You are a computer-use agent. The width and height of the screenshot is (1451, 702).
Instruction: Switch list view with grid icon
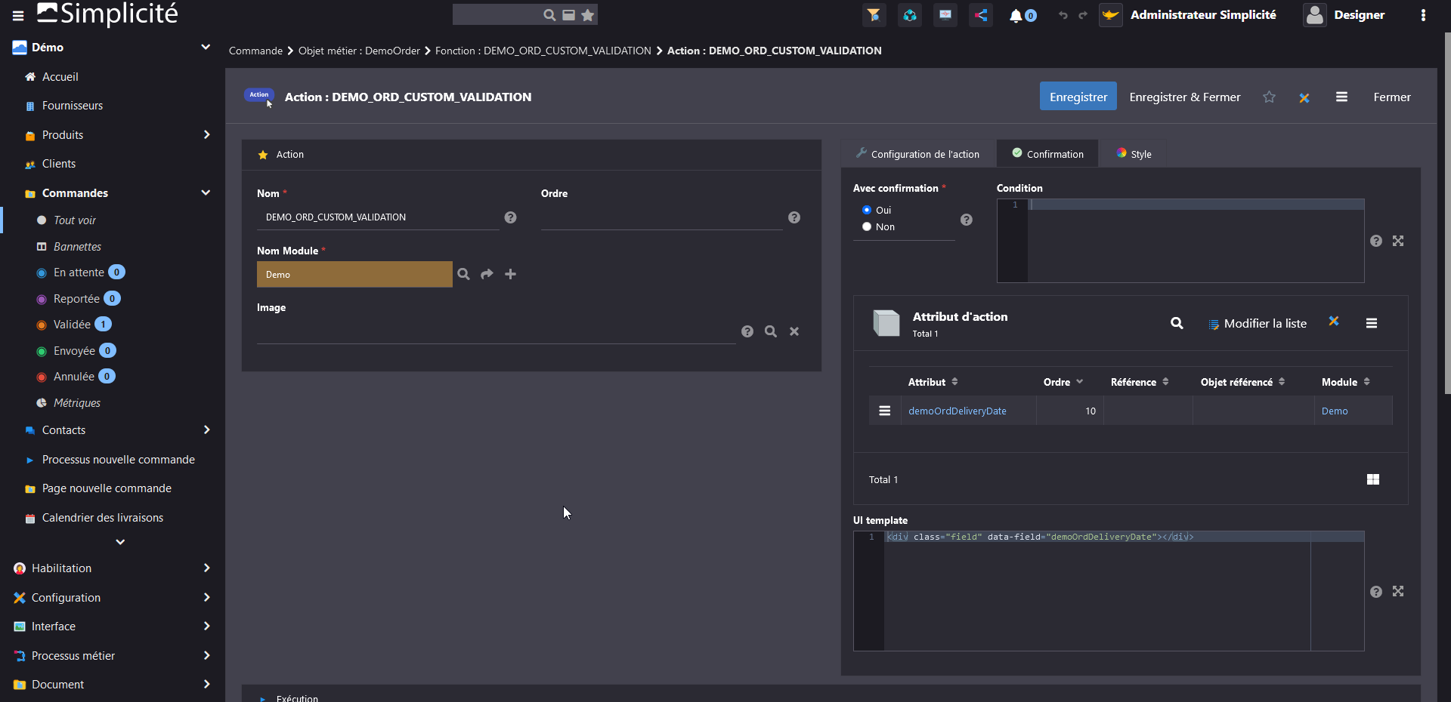(1373, 479)
